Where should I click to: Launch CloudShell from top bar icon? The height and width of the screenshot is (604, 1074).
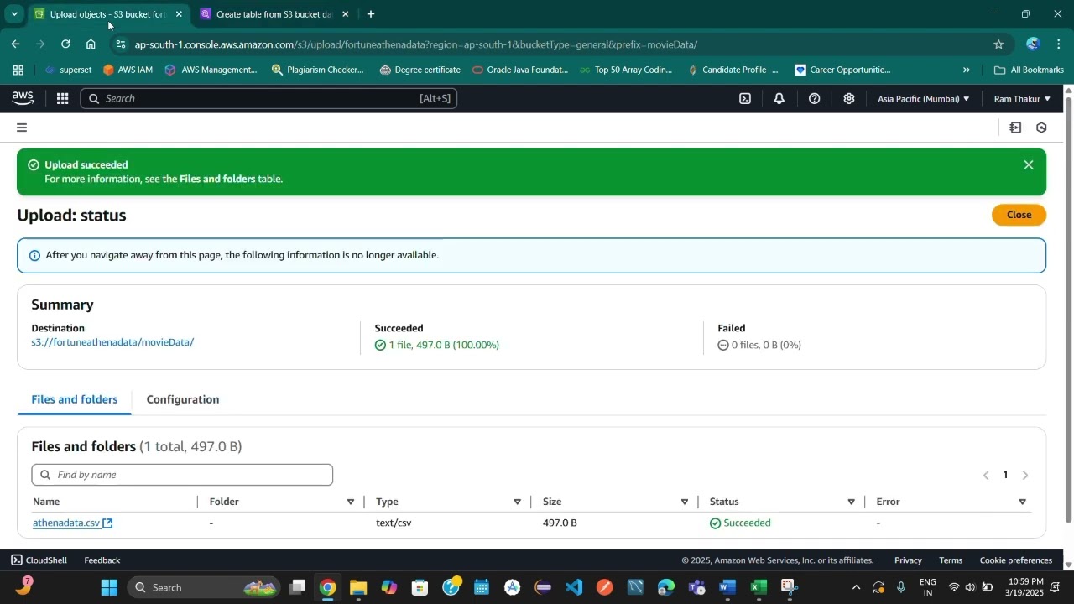745,98
